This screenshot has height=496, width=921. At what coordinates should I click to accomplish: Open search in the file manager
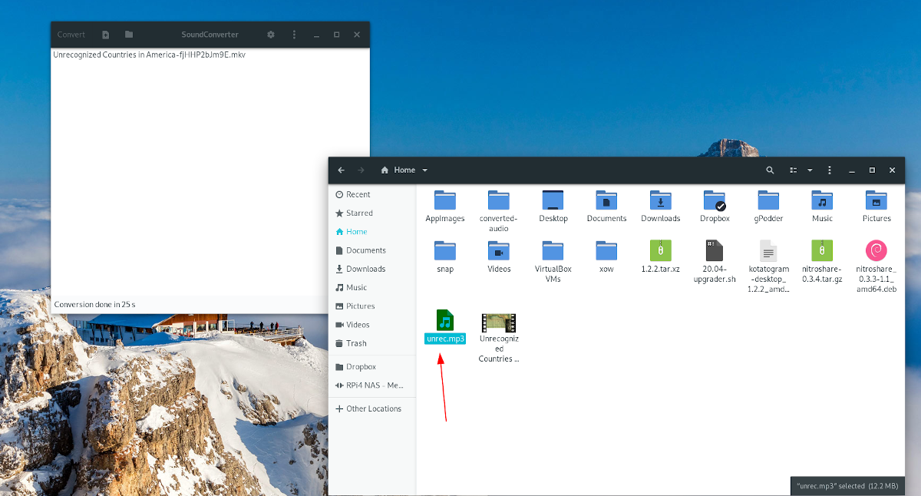tap(770, 170)
